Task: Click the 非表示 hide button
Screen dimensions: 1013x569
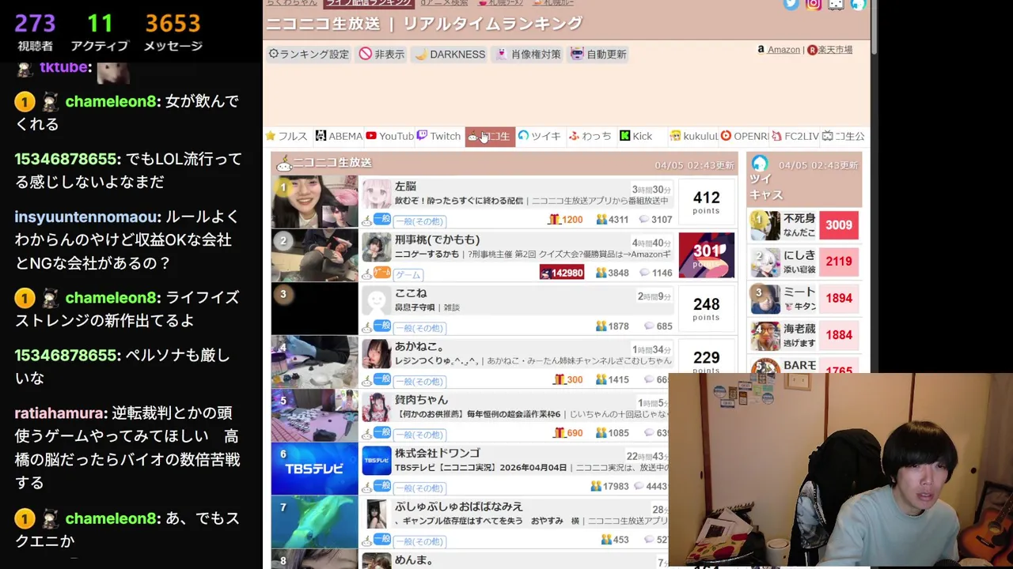Action: [x=381, y=54]
